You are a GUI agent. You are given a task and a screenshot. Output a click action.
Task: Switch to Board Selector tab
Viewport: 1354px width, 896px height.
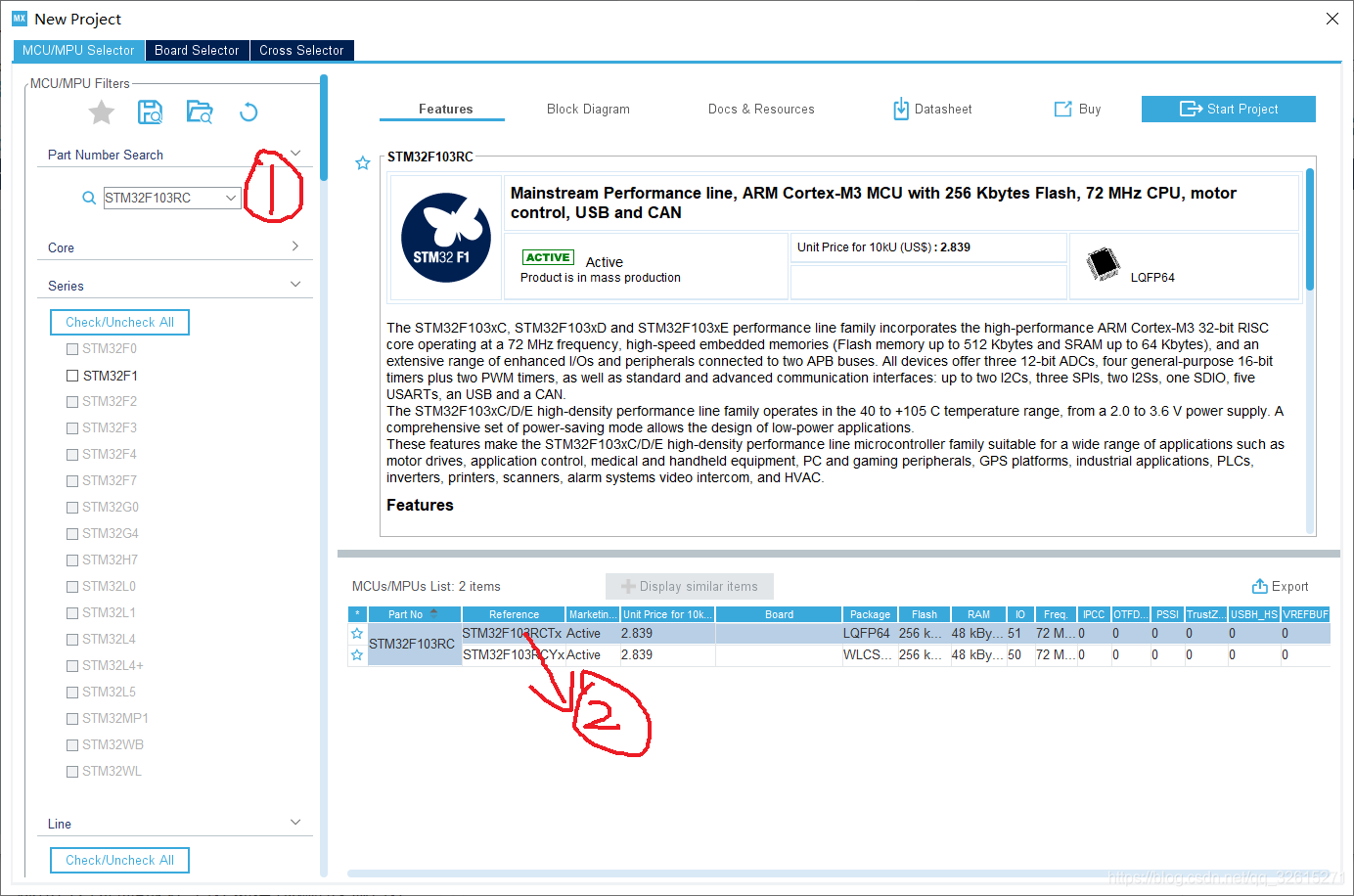click(x=197, y=51)
